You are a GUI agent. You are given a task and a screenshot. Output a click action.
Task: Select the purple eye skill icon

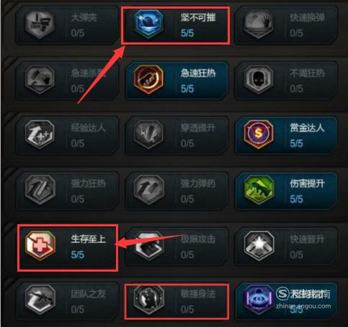259,300
